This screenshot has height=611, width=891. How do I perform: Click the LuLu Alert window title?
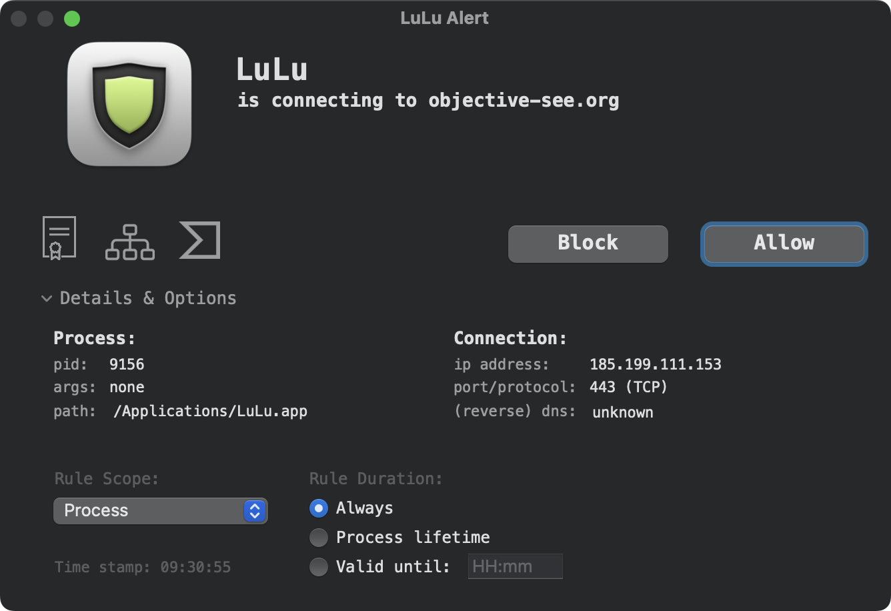pos(445,18)
